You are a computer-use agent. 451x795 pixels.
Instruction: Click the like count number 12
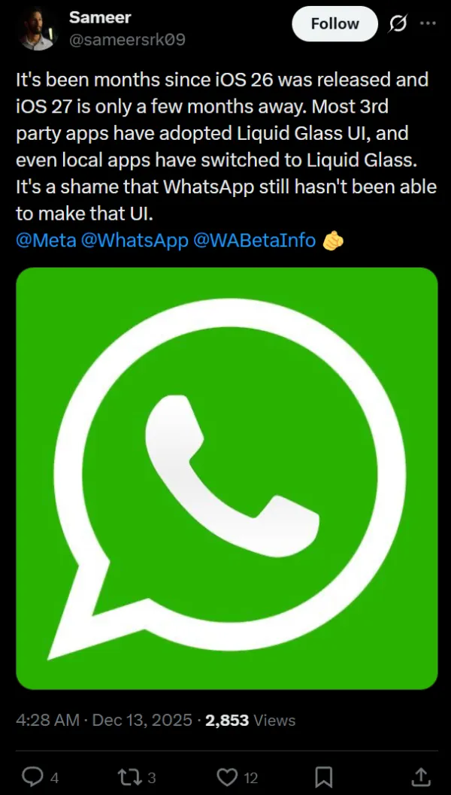coord(251,775)
